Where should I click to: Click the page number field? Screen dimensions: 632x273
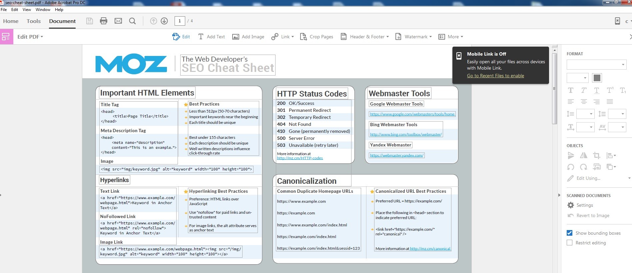(x=180, y=21)
